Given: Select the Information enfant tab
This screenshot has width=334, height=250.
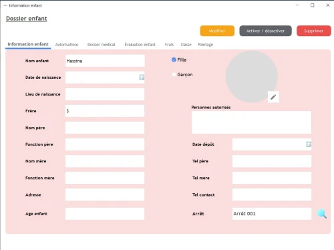Looking at the screenshot, I should pyautogui.click(x=28, y=44).
